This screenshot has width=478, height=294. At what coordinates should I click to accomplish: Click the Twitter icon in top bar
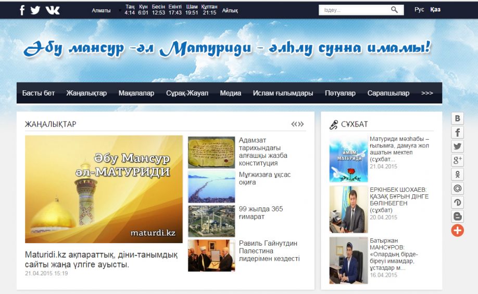pos(35,10)
